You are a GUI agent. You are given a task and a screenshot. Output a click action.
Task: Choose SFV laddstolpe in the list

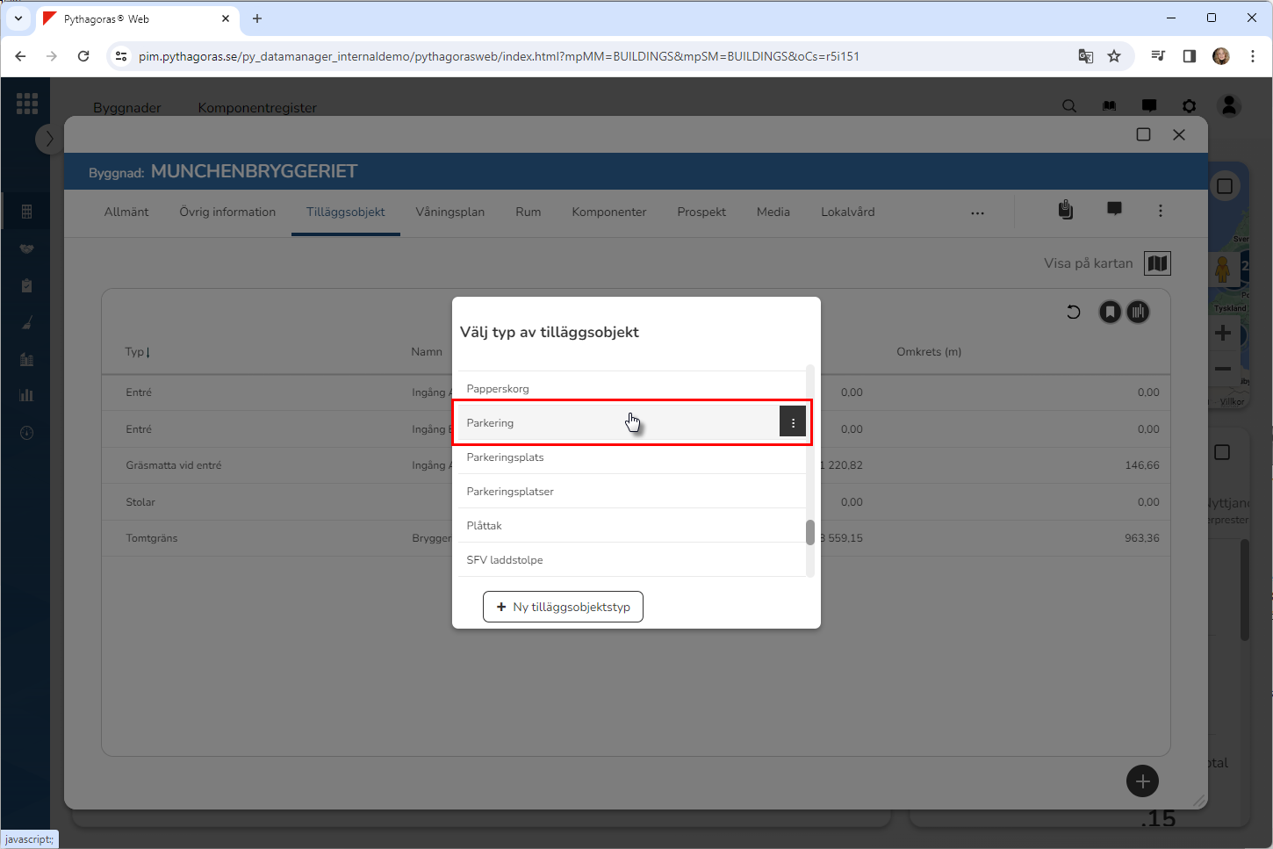(x=505, y=560)
